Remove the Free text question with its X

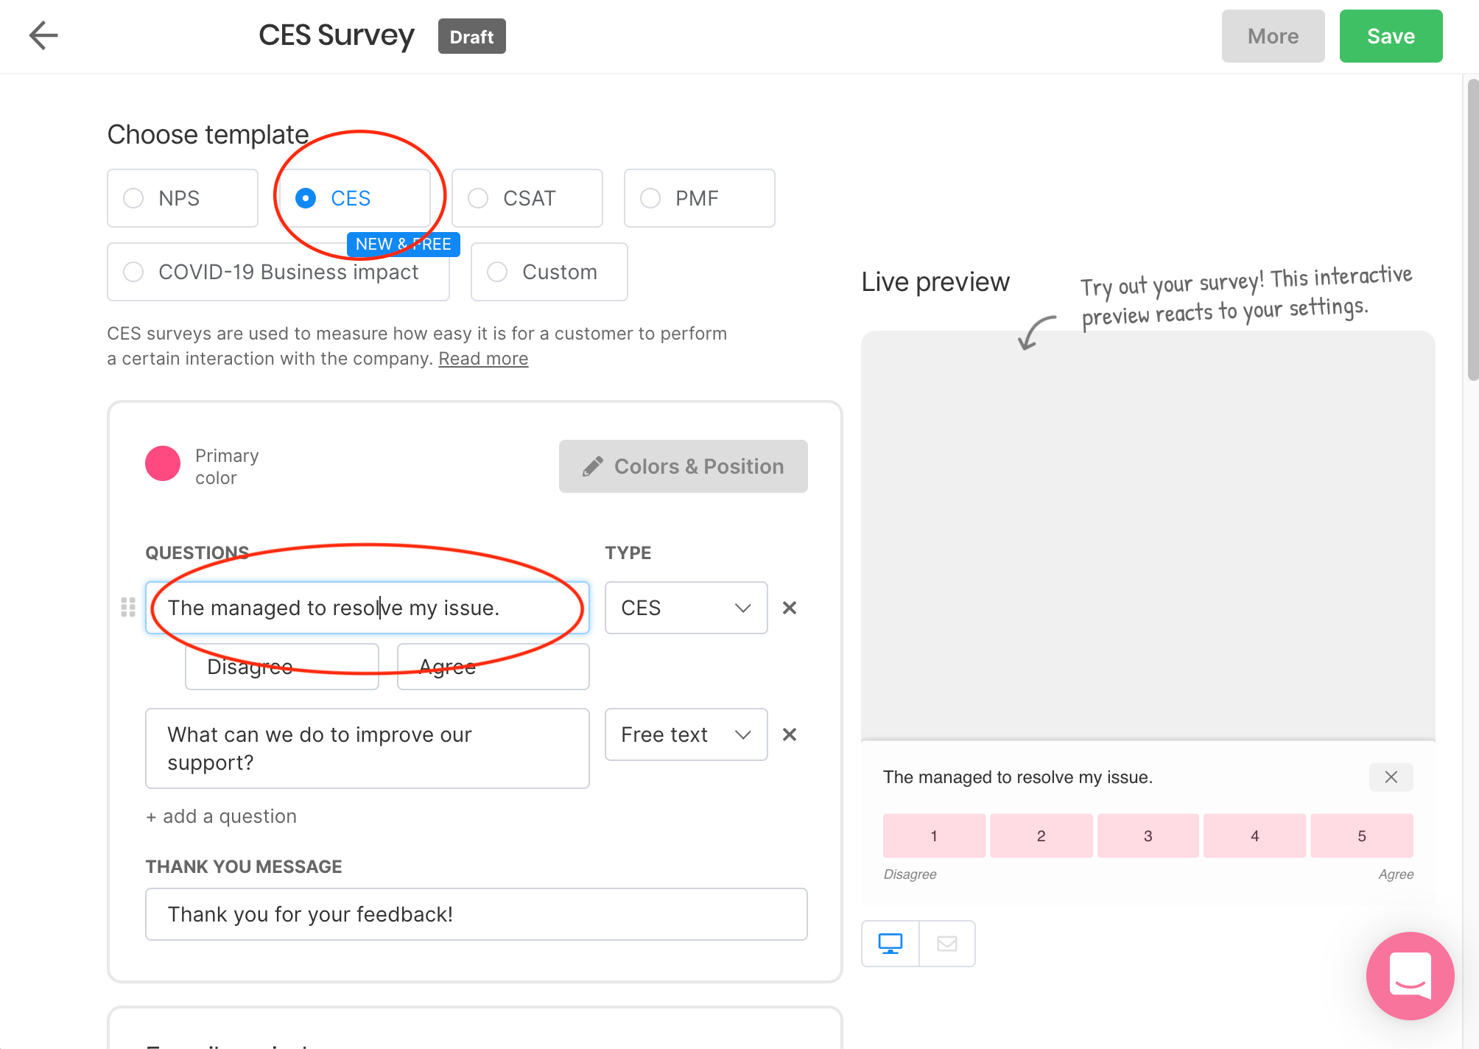(790, 734)
